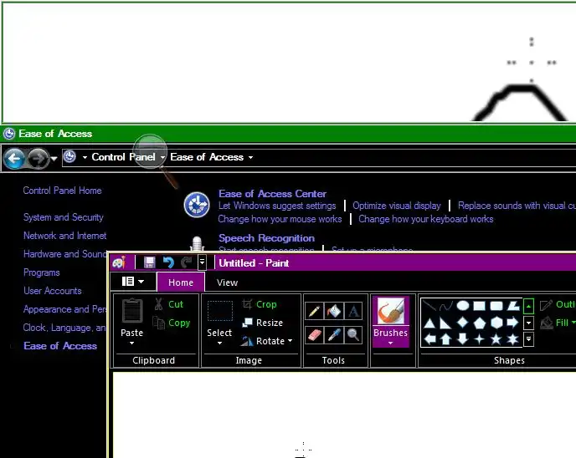This screenshot has width=576, height=458.
Task: Select the Hexagon shape
Action: pyautogui.click(x=496, y=323)
